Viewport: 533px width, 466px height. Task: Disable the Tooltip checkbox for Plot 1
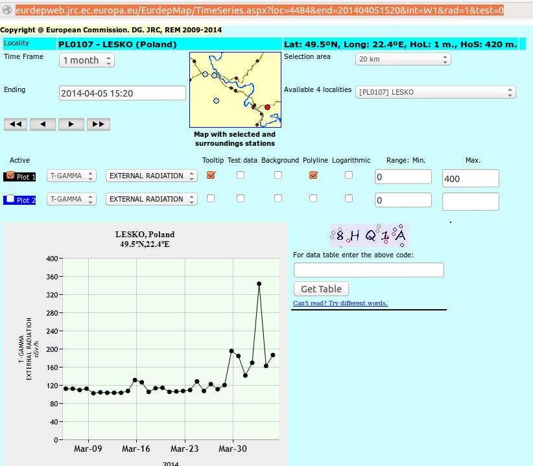211,175
